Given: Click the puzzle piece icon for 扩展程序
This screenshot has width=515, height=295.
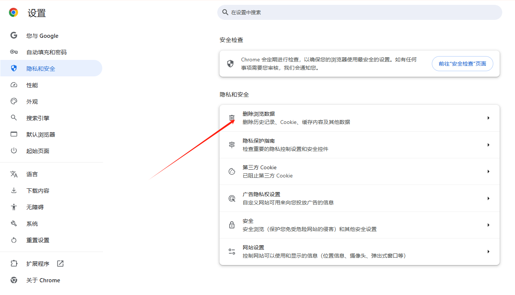Looking at the screenshot, I should tap(14, 264).
